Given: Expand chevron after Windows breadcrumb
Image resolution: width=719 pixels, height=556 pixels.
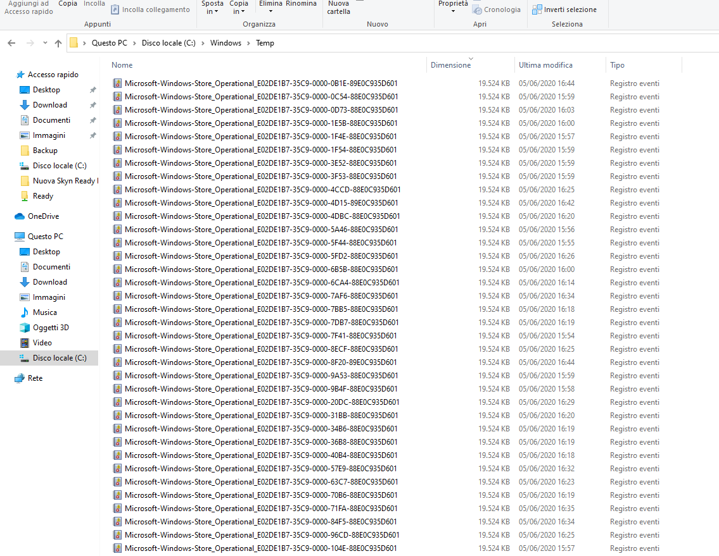Looking at the screenshot, I should click(x=248, y=43).
